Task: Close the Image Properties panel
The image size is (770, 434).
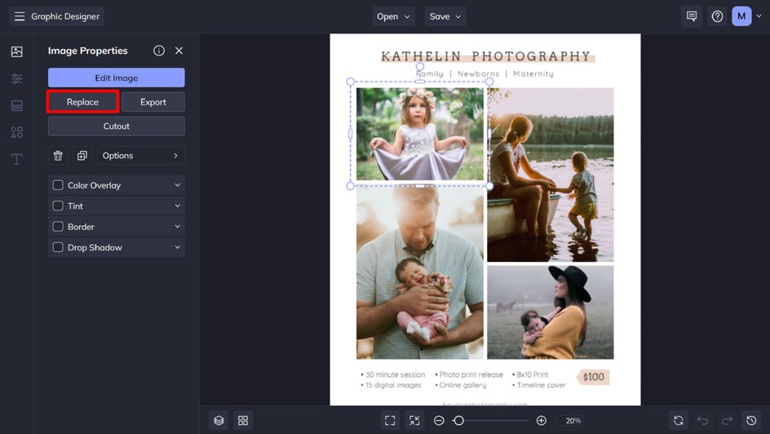Action: point(179,51)
